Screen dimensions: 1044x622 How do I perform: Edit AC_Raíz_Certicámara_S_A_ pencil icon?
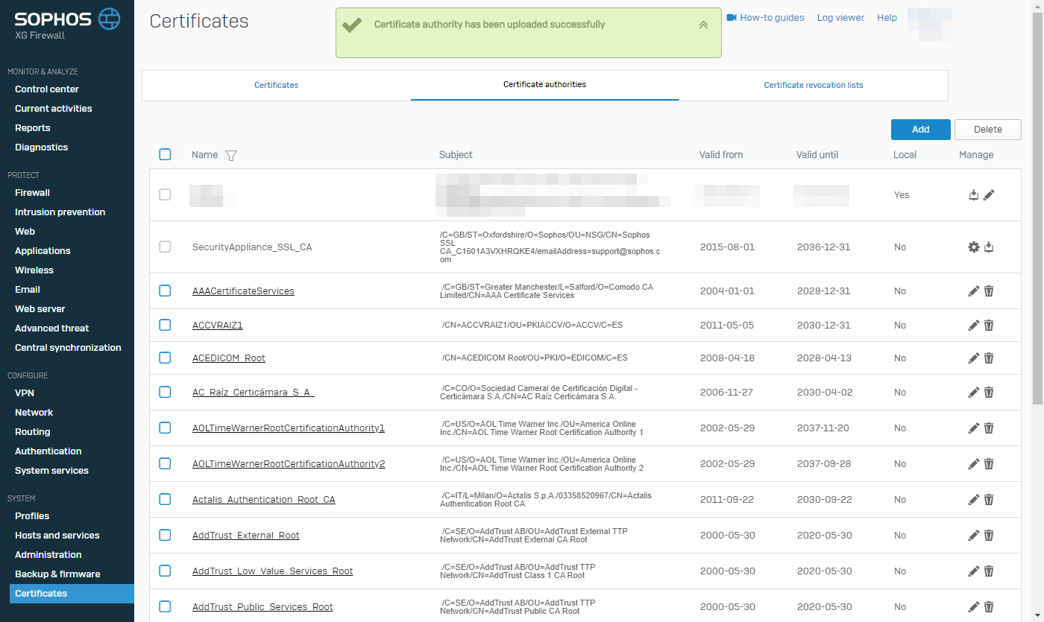click(974, 393)
